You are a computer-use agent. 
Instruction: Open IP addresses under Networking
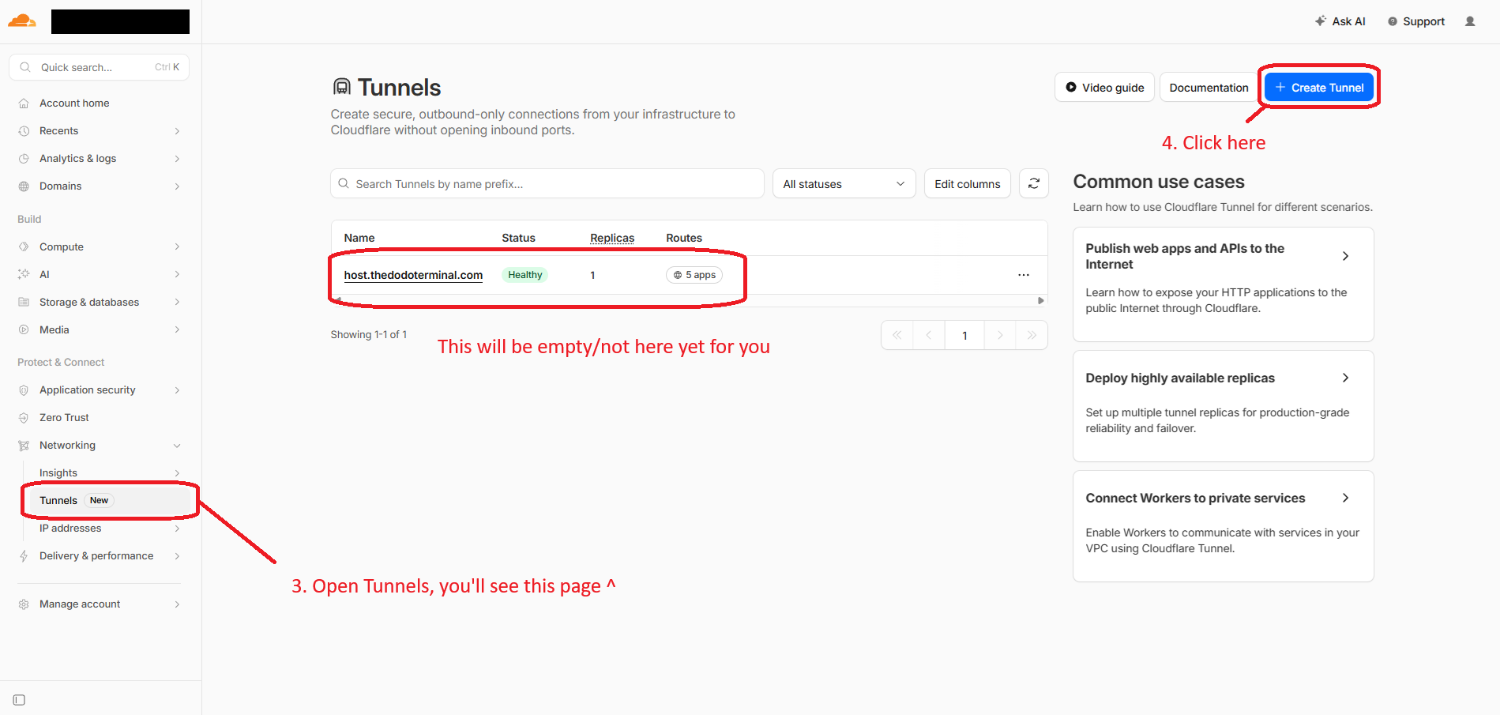click(70, 529)
